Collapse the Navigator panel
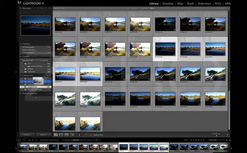The height and width of the screenshot is (153, 247). pos(21,8)
